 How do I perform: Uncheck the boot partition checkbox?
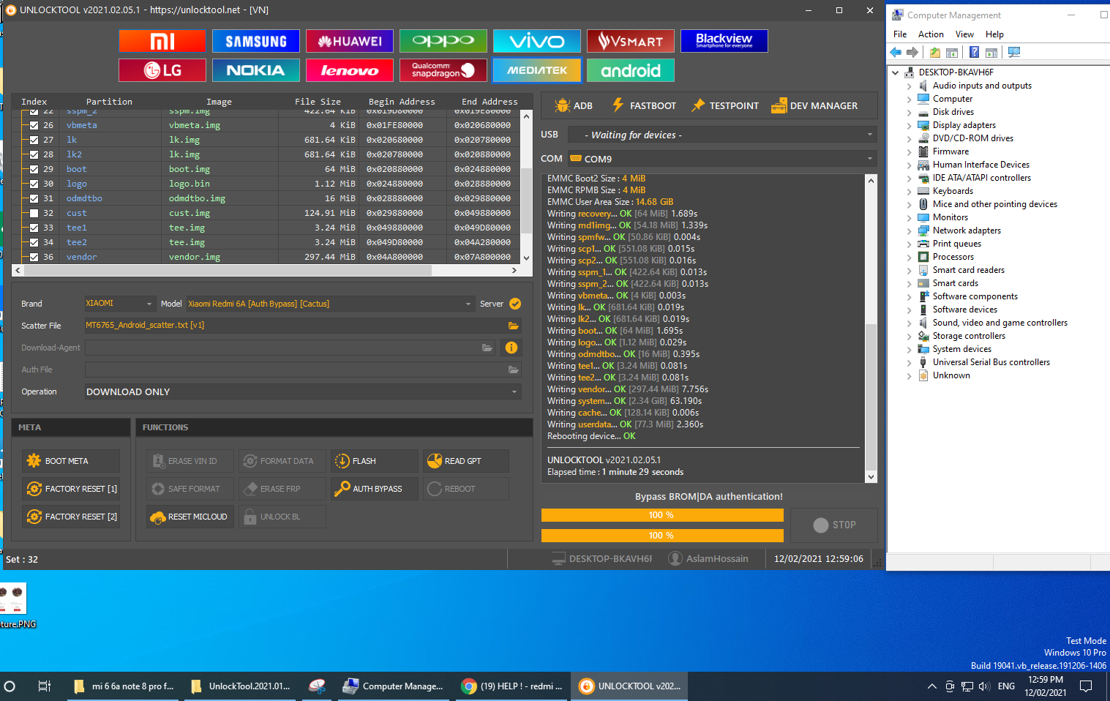coord(34,169)
